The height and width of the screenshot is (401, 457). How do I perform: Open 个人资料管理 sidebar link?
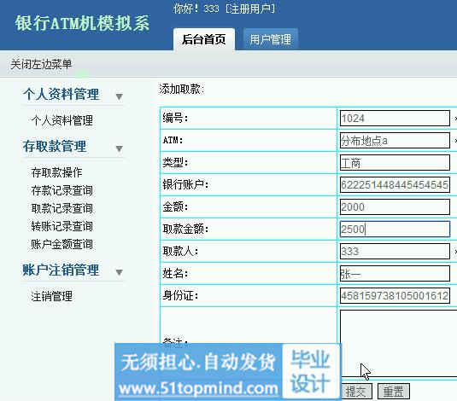click(62, 120)
